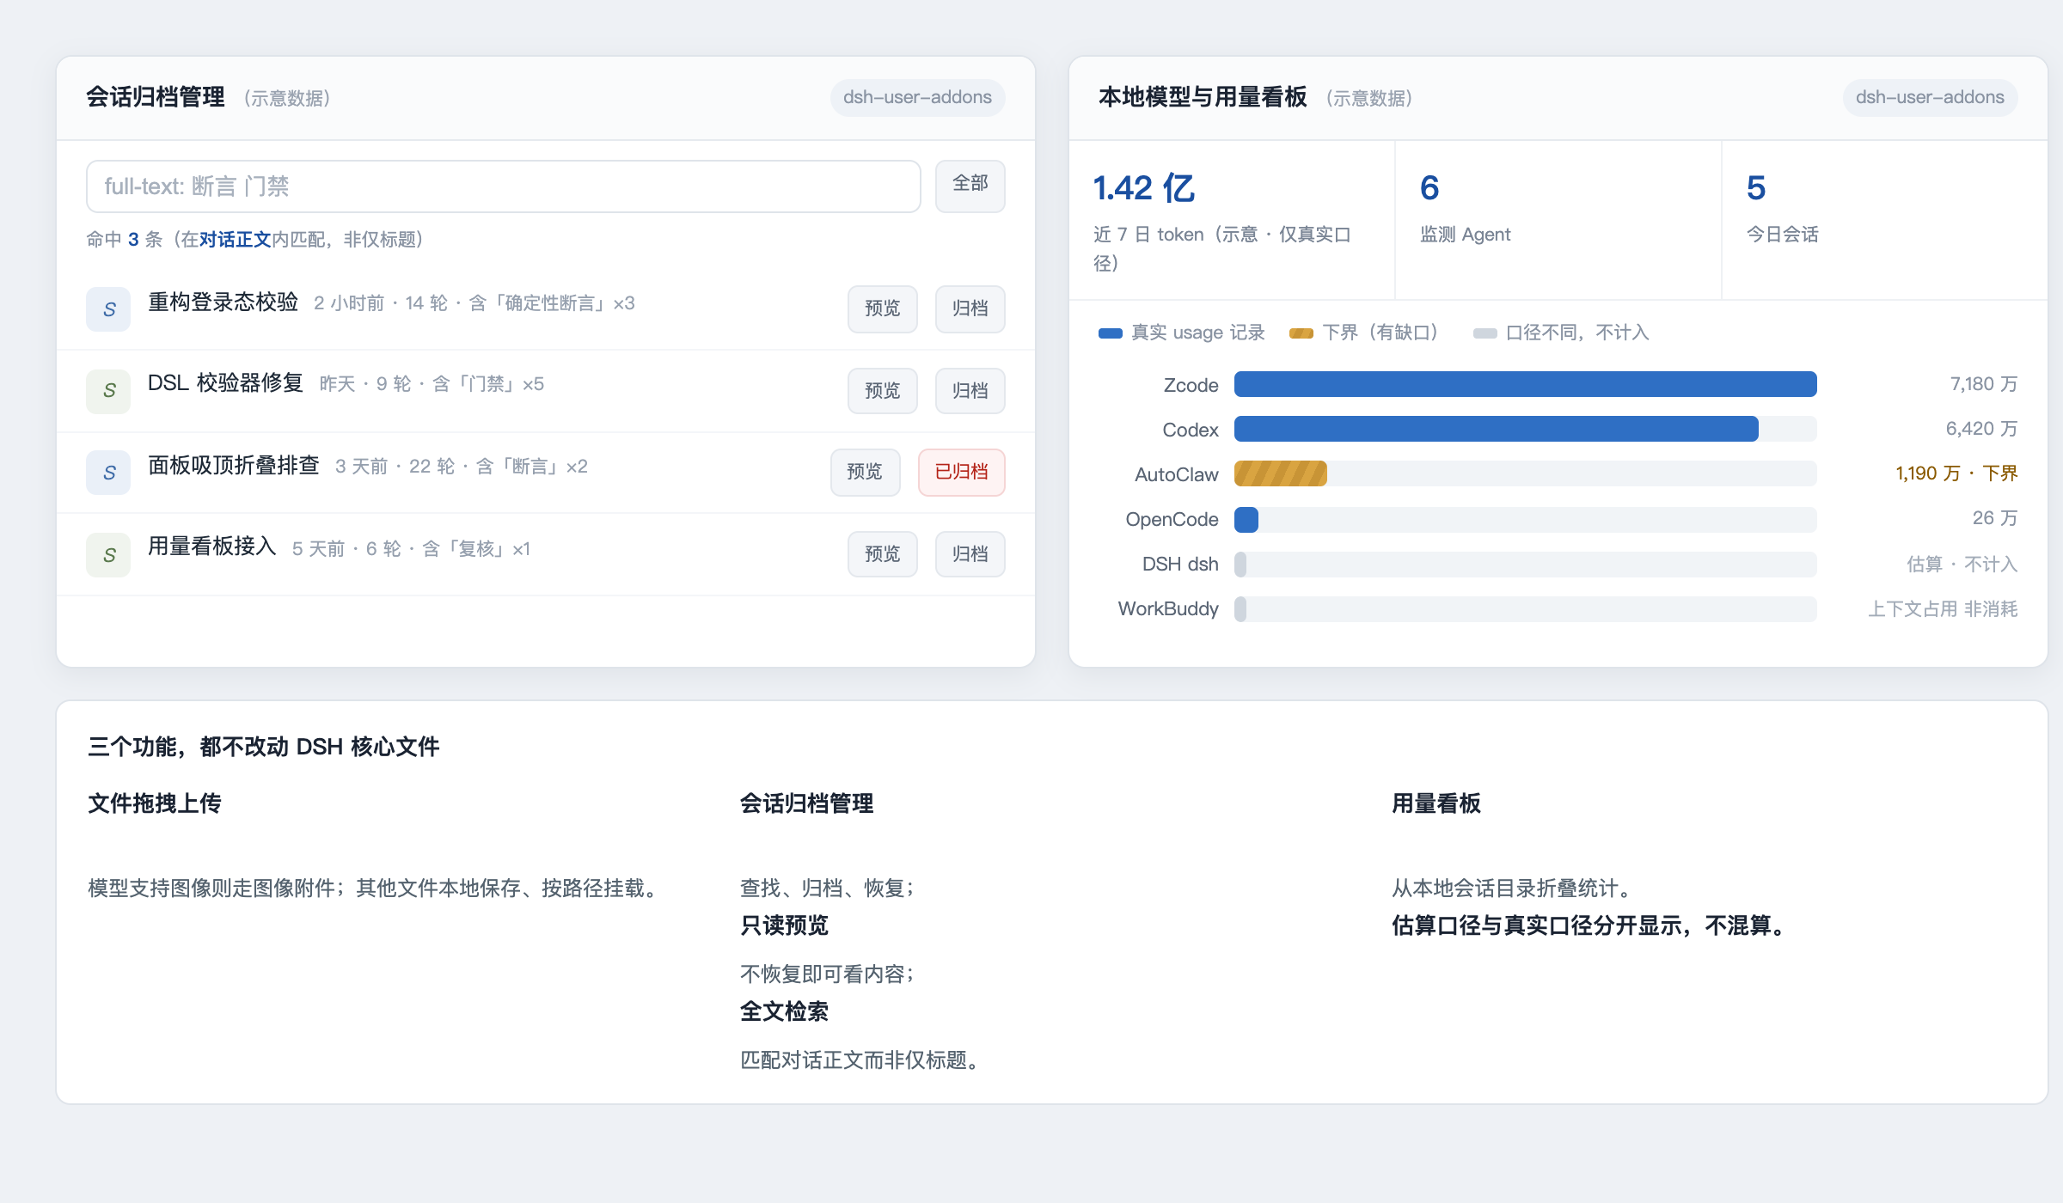The height and width of the screenshot is (1203, 2063).
Task: Click the 6 监测 Agent statistic
Action: tap(1558, 221)
